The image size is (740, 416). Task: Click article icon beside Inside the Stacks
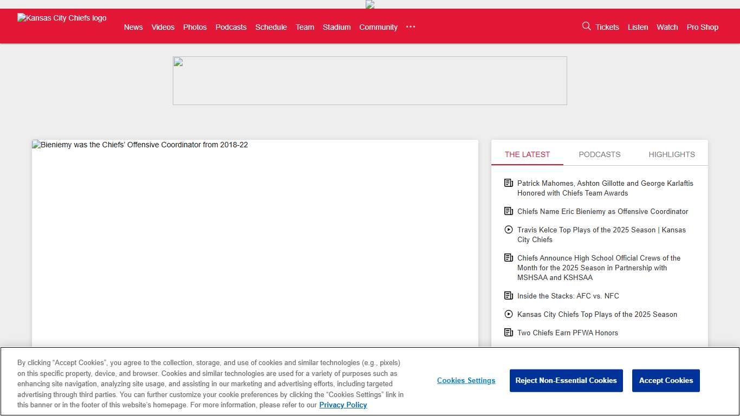pyautogui.click(x=508, y=296)
